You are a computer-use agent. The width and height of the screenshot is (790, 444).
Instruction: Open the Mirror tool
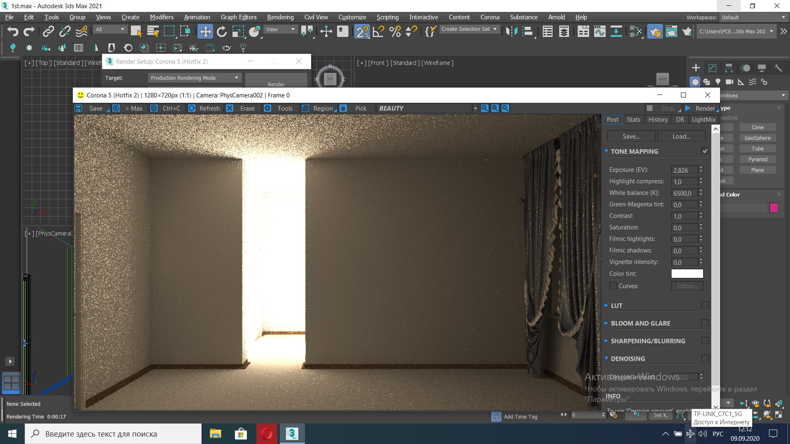(x=511, y=31)
